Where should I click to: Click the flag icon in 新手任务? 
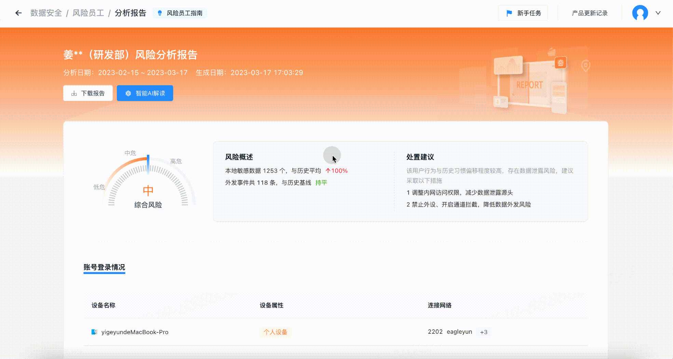pyautogui.click(x=509, y=13)
